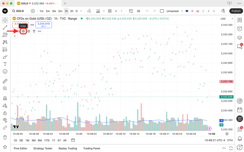Image resolution: width=244 pixels, height=152 pixels.
Task: Expand the timeframe interval dropdown arrow
Action: 81,11
